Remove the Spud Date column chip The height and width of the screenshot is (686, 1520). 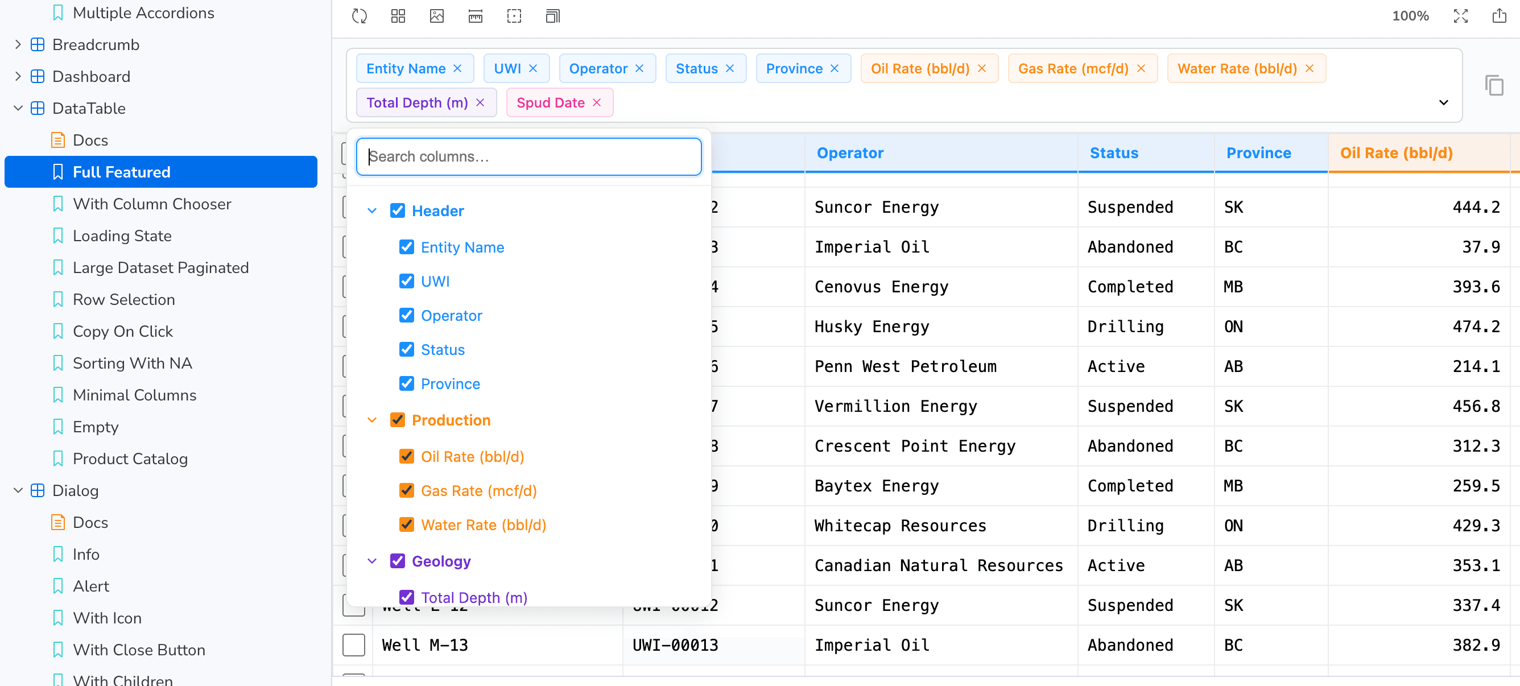point(597,102)
